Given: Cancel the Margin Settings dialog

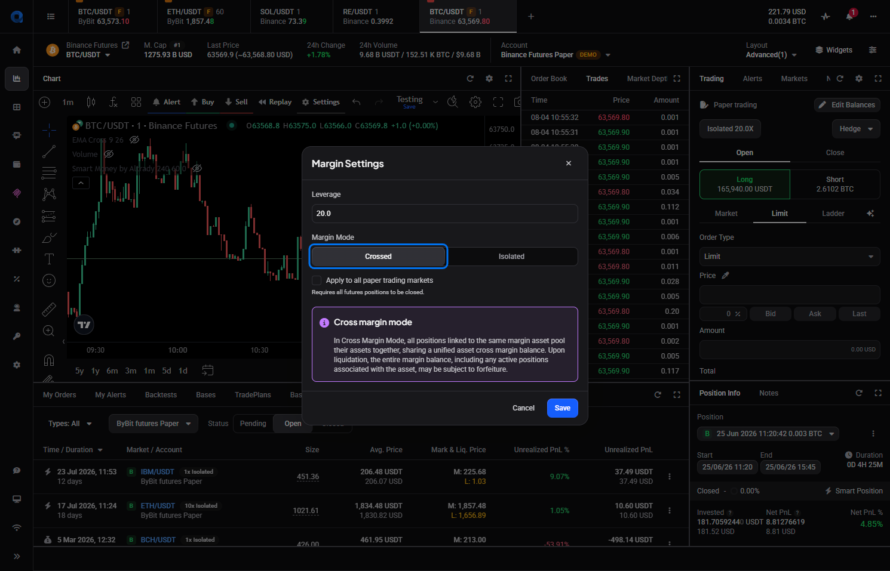Looking at the screenshot, I should 523,408.
